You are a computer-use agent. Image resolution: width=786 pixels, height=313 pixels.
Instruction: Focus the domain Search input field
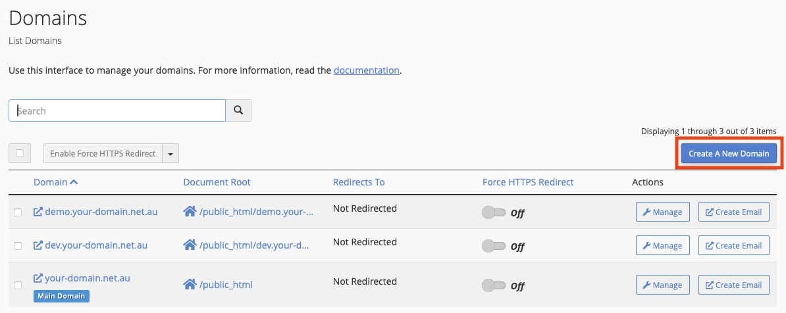coord(117,110)
